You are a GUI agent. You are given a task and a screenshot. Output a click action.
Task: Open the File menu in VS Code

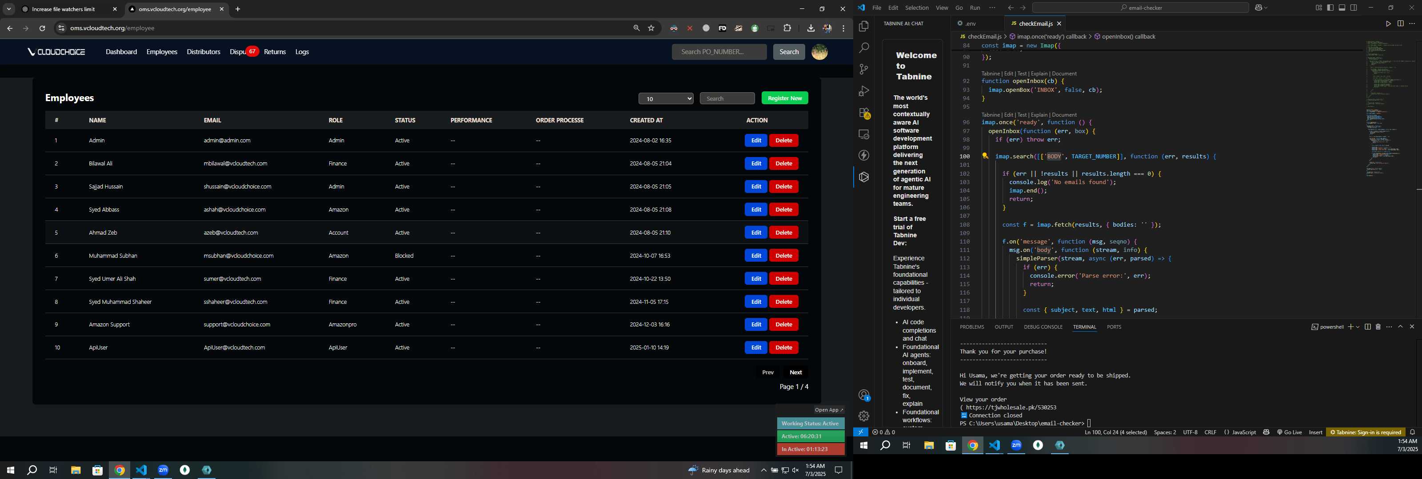pyautogui.click(x=877, y=8)
